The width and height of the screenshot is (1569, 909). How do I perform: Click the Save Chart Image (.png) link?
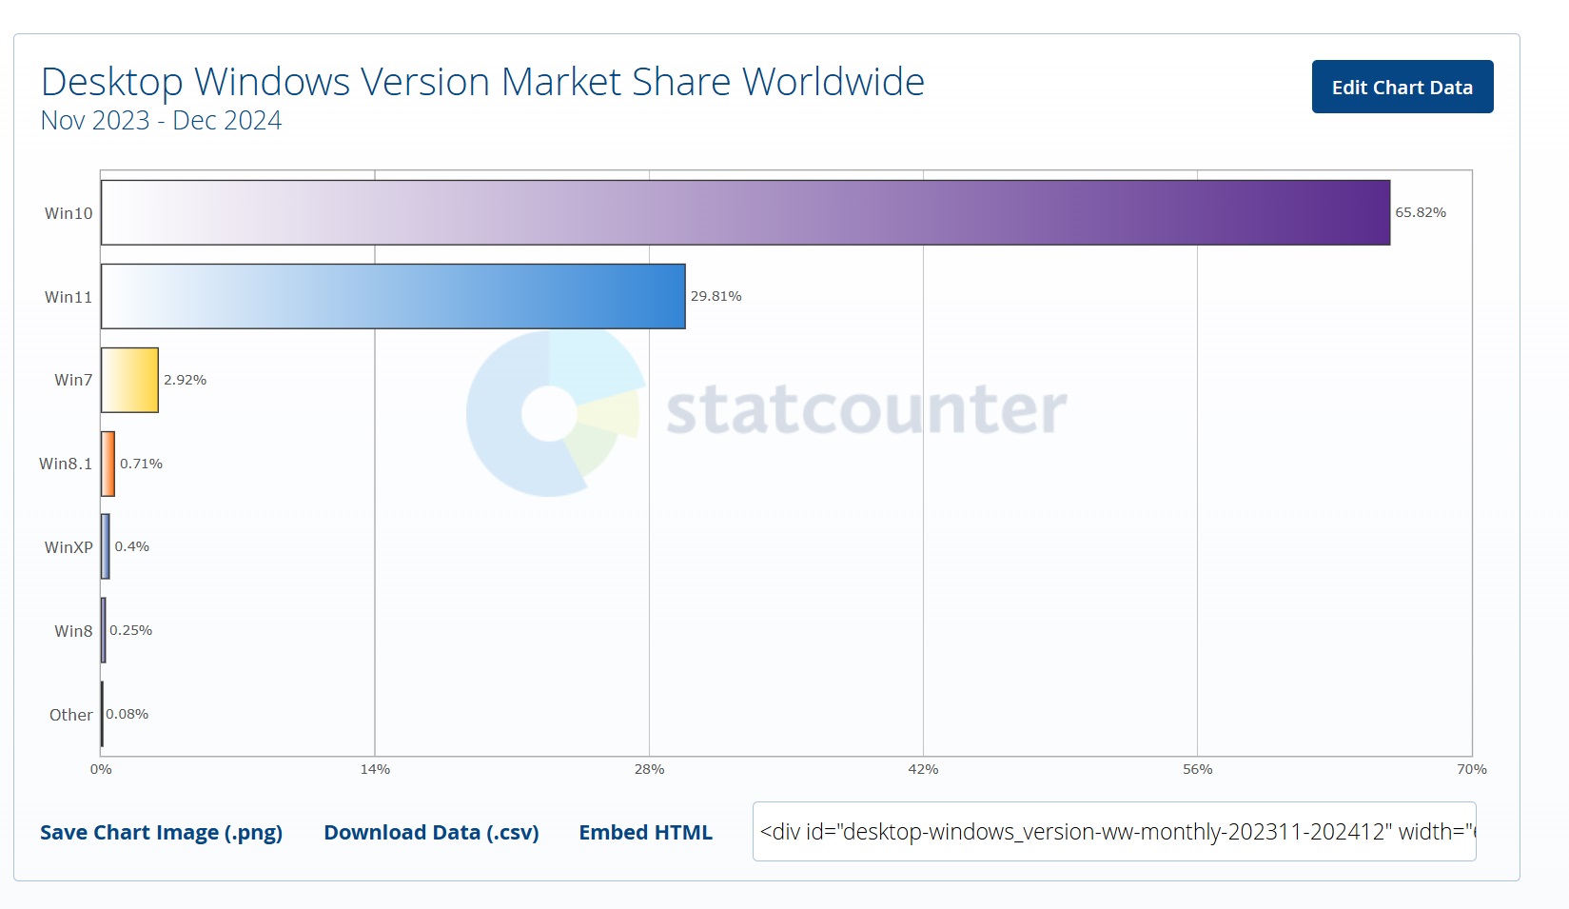tap(161, 832)
